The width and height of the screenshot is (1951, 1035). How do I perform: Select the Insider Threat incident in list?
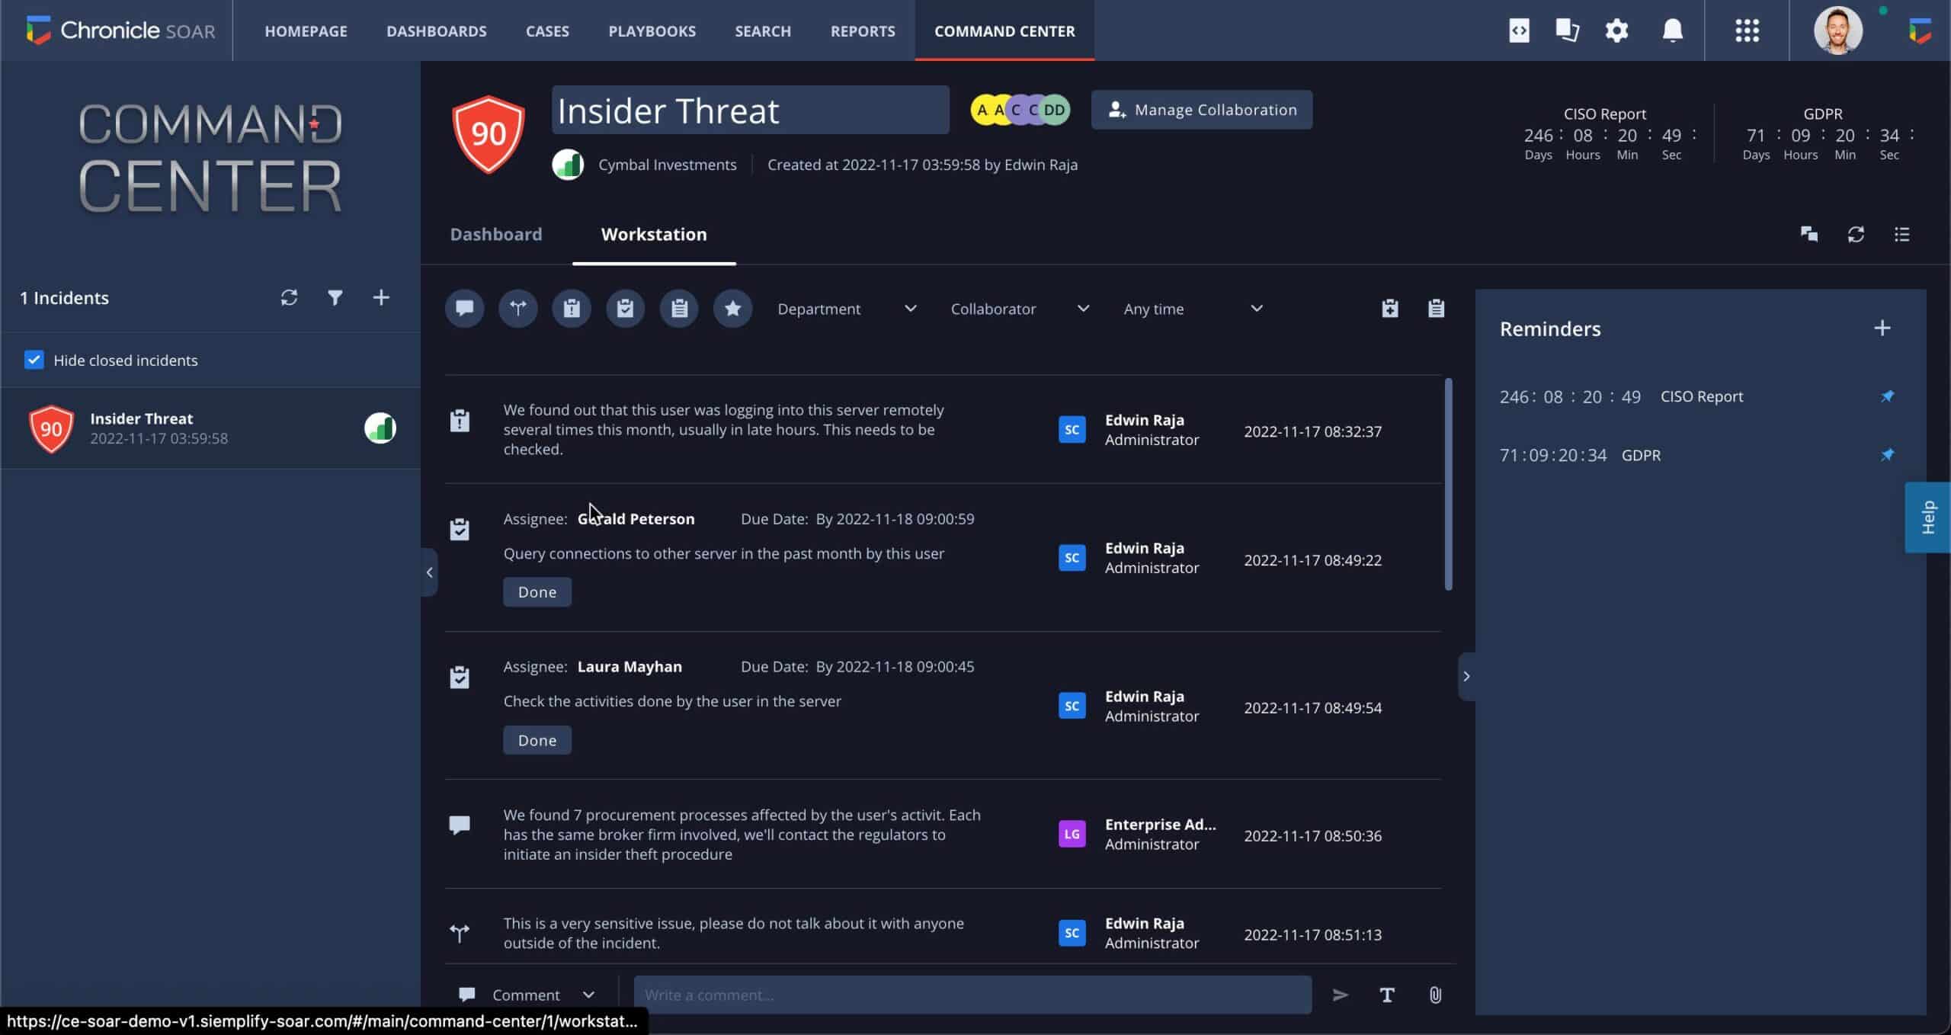[210, 428]
